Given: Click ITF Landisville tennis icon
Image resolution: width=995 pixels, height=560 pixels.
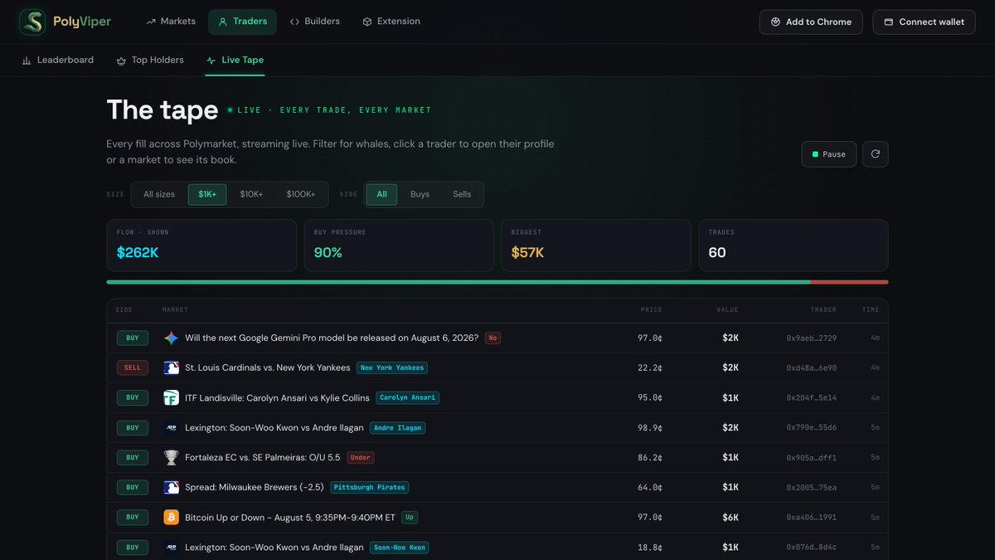Looking at the screenshot, I should point(171,397).
